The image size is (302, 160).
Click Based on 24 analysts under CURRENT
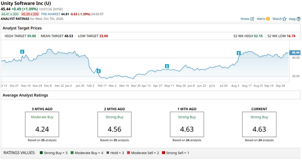(x=259, y=140)
